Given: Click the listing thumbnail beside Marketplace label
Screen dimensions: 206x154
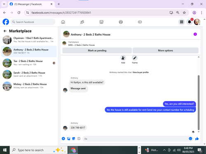Looking at the screenshot, I should click(64, 43).
